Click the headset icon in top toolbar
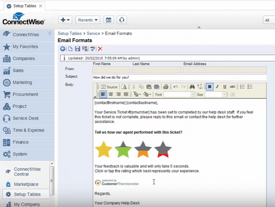The width and height of the screenshot is (275, 207). [122, 20]
